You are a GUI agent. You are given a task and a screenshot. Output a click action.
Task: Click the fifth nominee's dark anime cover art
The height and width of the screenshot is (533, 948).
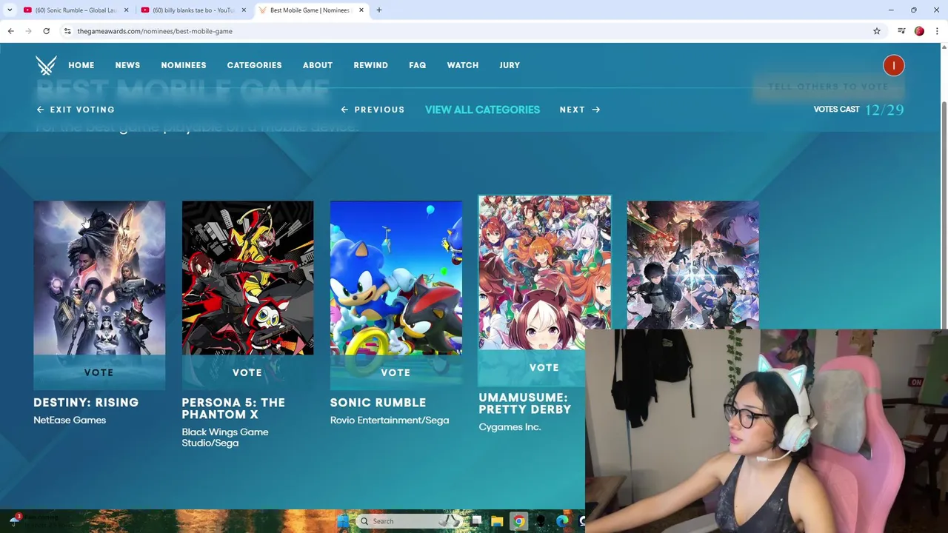pyautogui.click(x=692, y=264)
